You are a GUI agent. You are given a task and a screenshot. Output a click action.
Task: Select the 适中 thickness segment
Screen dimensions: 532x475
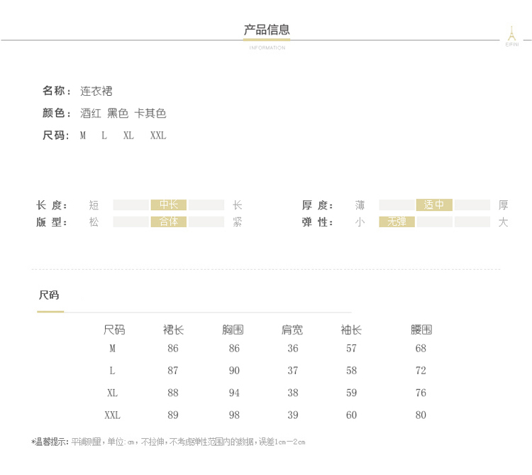pos(434,205)
